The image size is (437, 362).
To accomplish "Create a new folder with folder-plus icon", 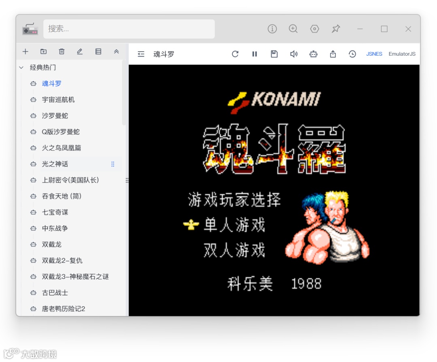I will (x=43, y=51).
